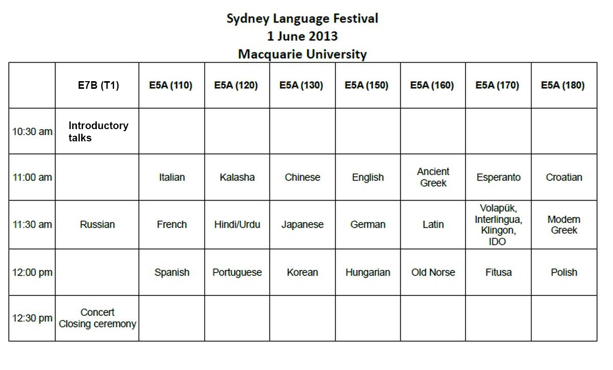The image size is (613, 370).
Task: Click the Volapük, Interlingua, Klingon, IDO cell
Action: point(498,225)
